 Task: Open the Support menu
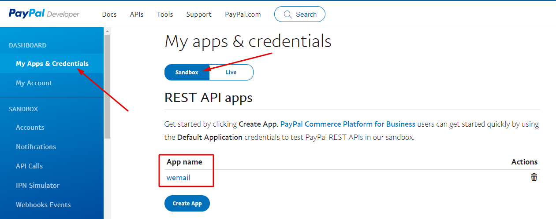[x=199, y=14]
